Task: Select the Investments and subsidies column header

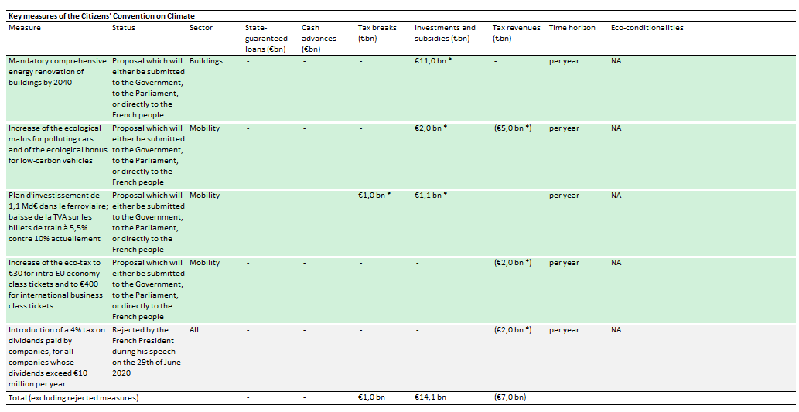Action: coord(445,33)
